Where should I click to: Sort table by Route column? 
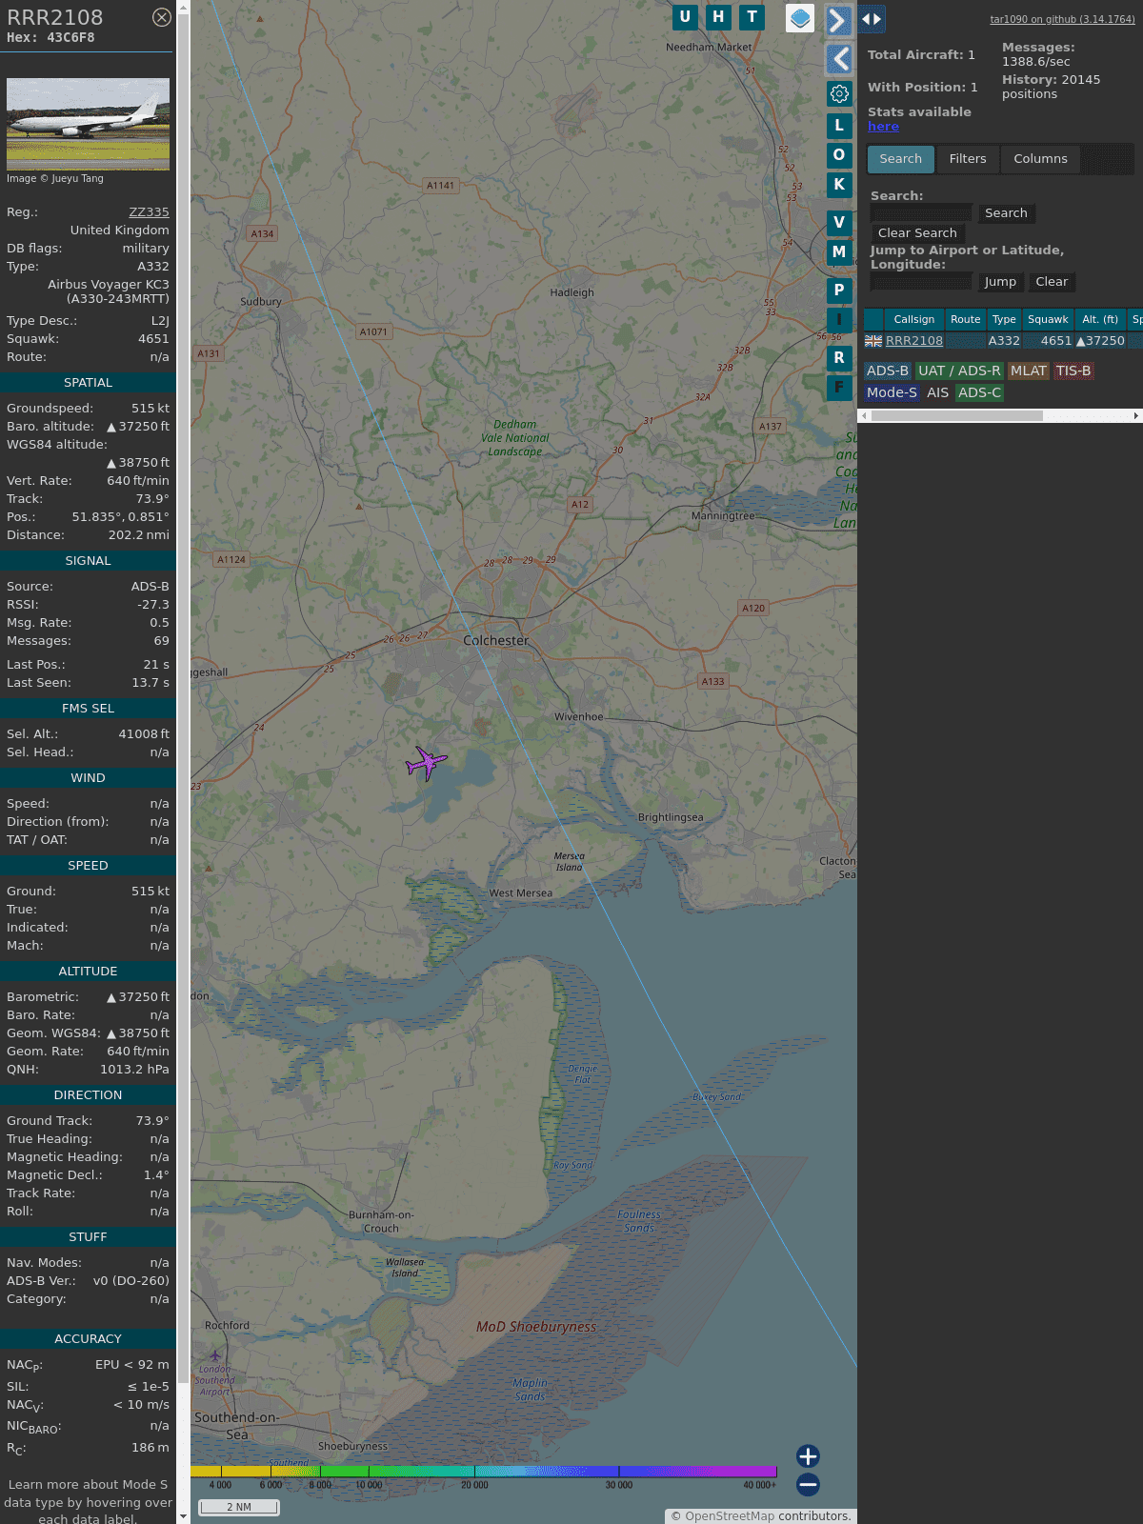tap(965, 319)
